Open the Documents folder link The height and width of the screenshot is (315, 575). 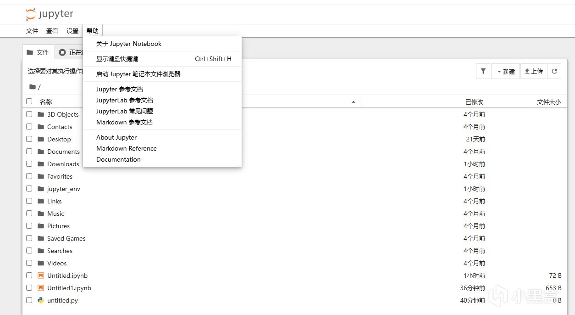tap(63, 152)
